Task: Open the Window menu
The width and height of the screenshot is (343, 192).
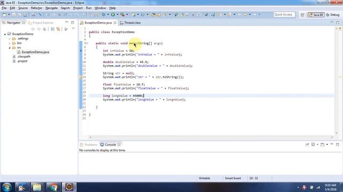Action: (100, 8)
